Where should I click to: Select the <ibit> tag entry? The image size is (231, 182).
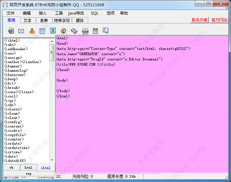[x=10, y=83]
